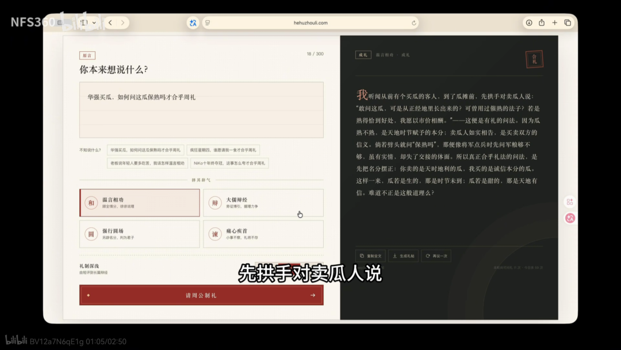Click the blue translate icon beside the address bar
The height and width of the screenshot is (350, 621).
click(x=193, y=23)
